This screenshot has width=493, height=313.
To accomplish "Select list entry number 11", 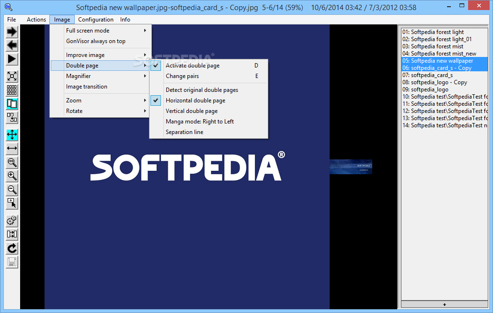I will point(445,104).
